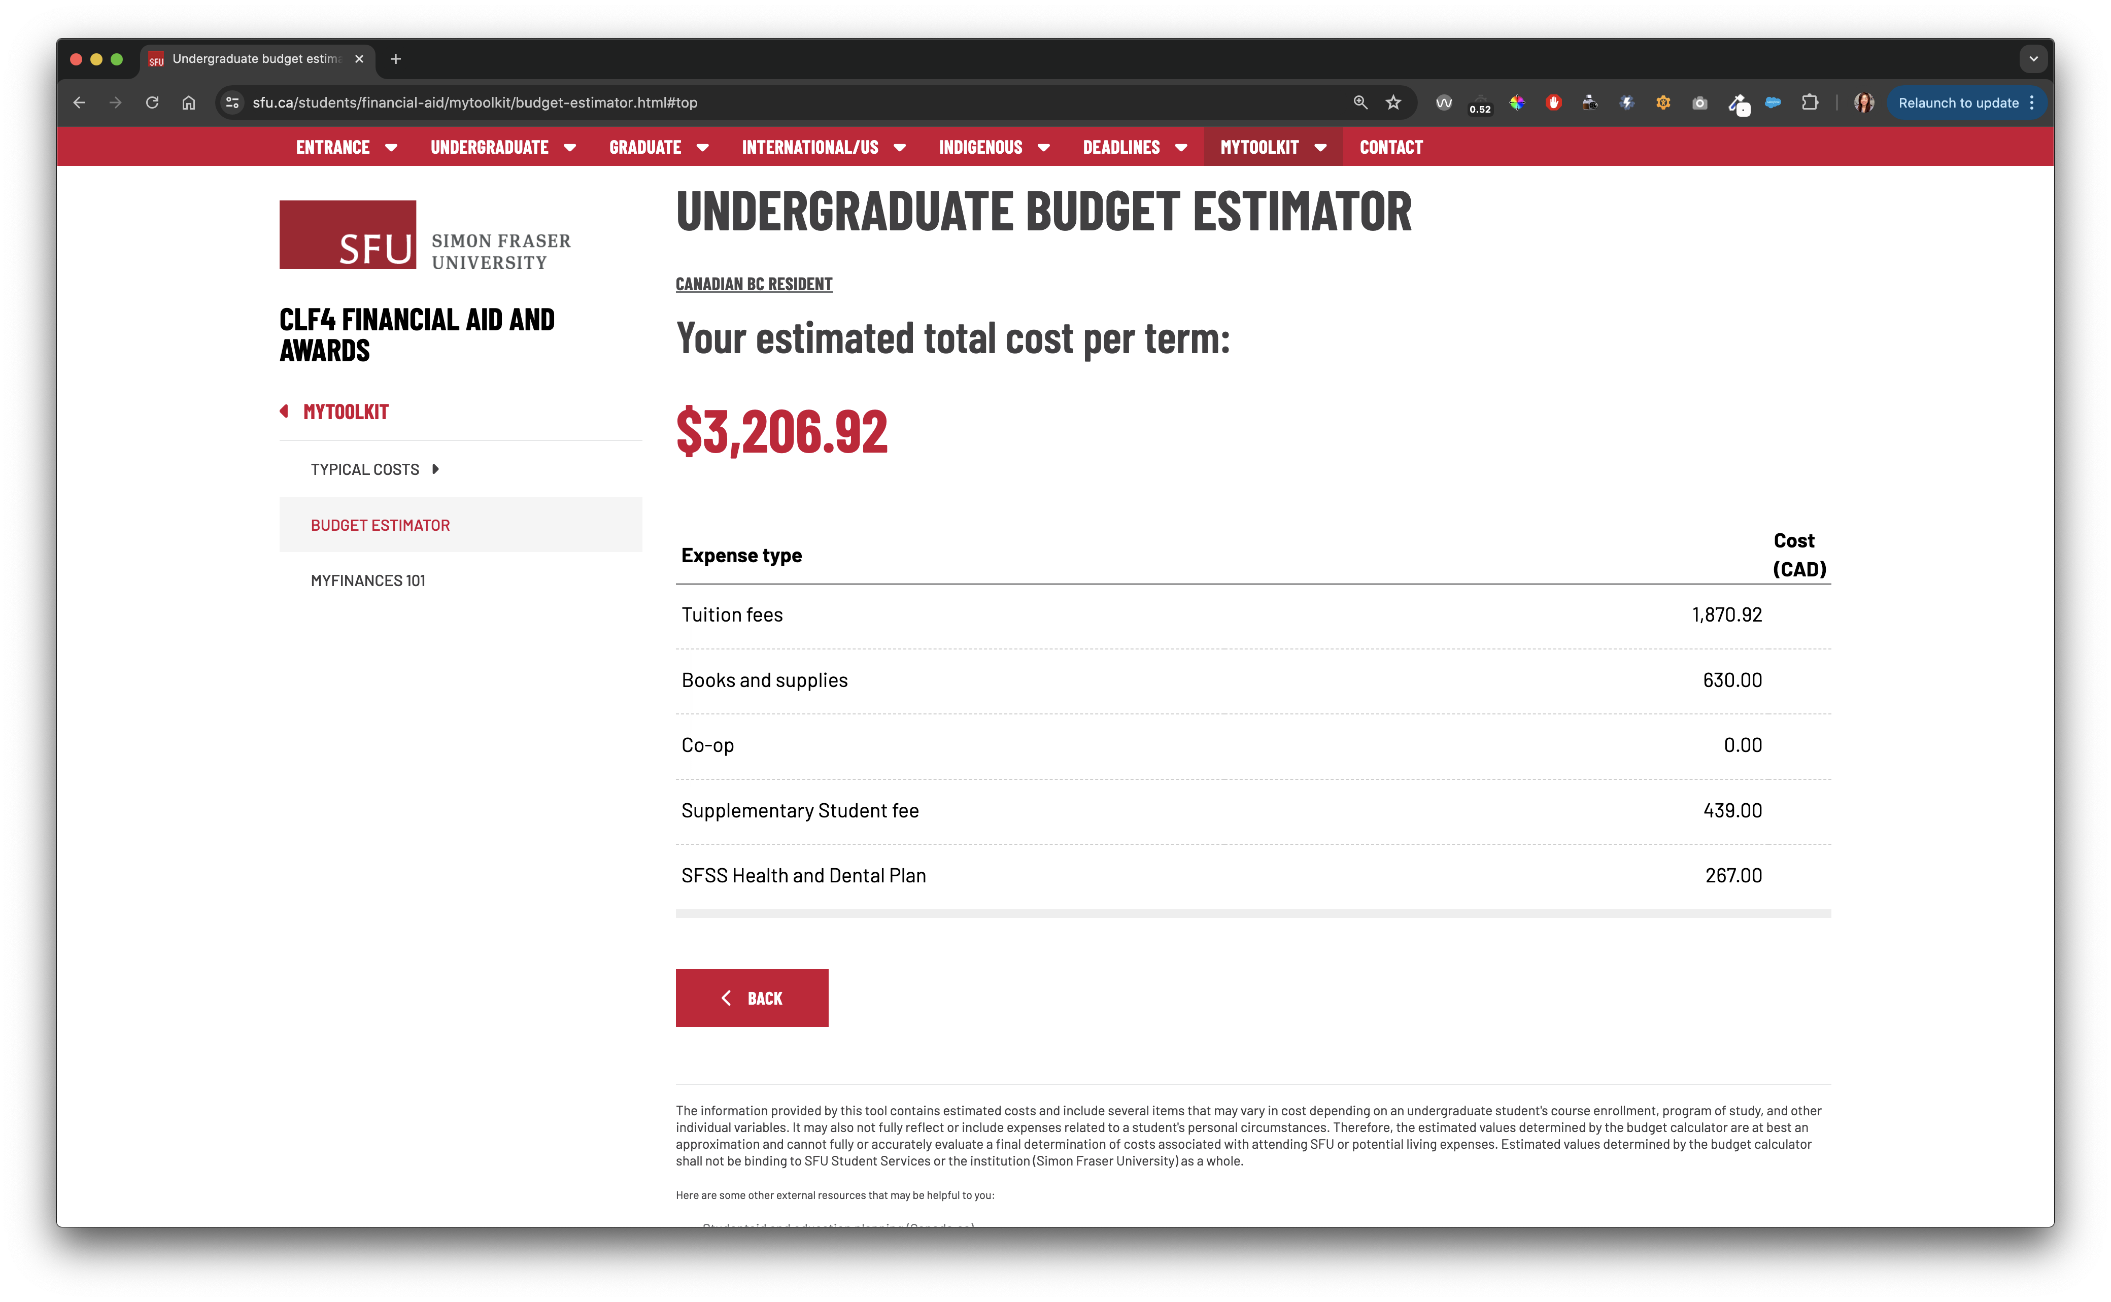Click the red stop-hand ad blocker icon
Screen dimensions: 2111x1302
pyautogui.click(x=1553, y=102)
